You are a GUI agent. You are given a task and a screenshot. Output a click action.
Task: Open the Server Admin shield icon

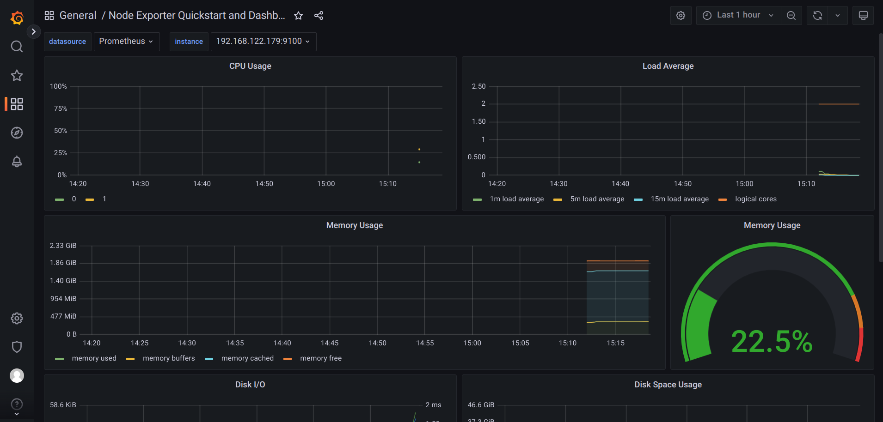pyautogui.click(x=17, y=347)
